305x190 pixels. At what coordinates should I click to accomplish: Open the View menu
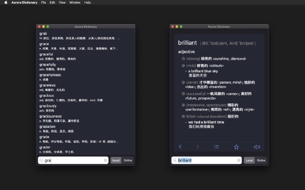click(62, 3)
